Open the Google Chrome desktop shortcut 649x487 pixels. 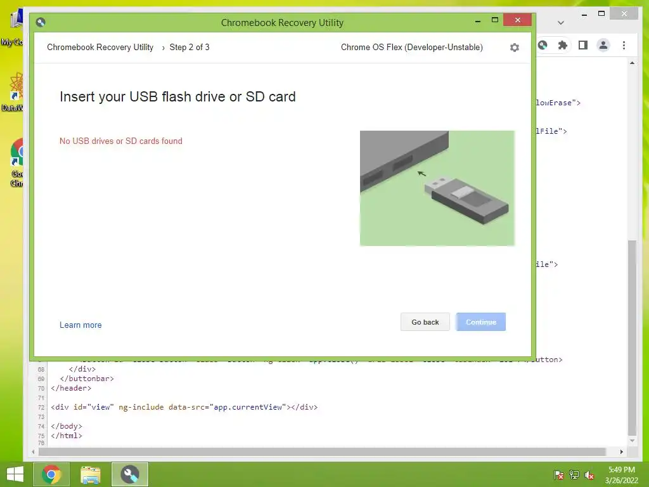17,162
